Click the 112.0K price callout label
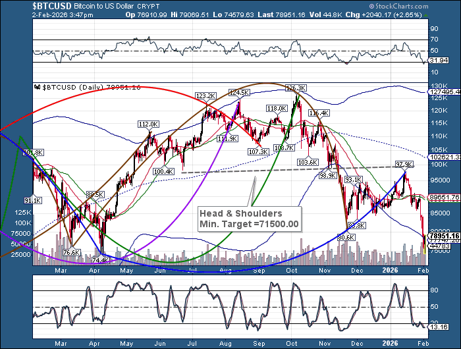The image size is (461, 349). 148,124
